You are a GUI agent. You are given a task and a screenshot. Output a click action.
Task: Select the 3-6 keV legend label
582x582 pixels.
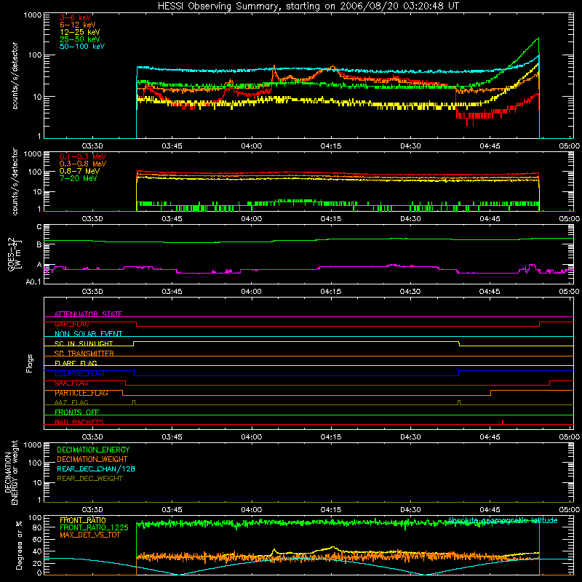(76, 17)
